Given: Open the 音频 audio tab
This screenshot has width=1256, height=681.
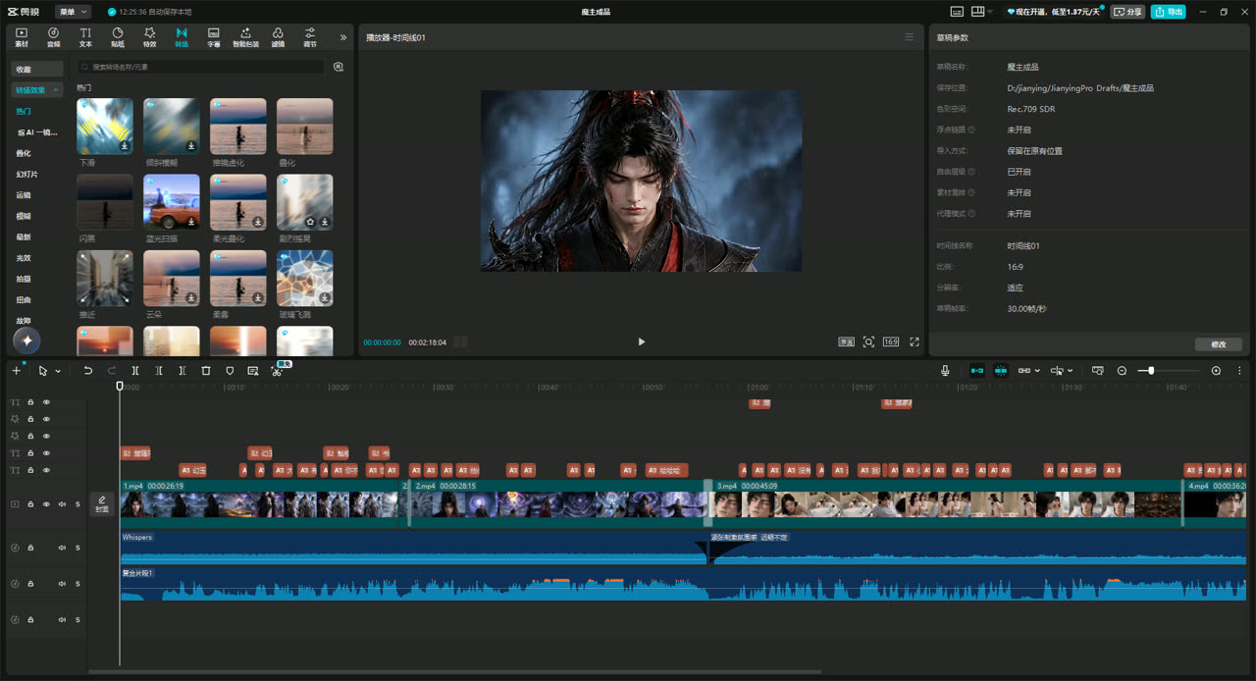Looking at the screenshot, I should (53, 37).
